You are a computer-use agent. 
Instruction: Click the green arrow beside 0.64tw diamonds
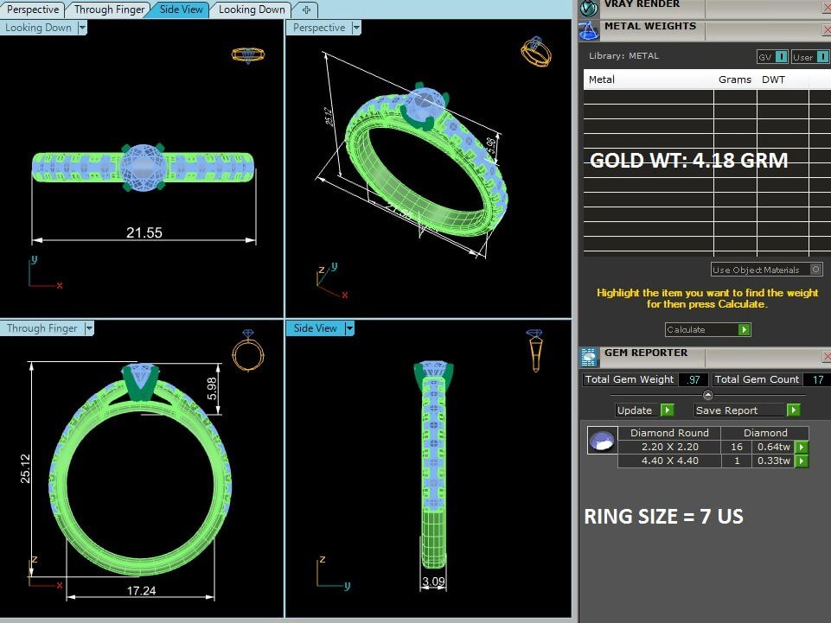tap(802, 448)
